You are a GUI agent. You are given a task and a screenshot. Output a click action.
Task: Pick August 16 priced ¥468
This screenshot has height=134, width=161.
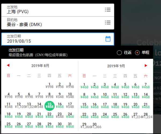click(x=60, y=106)
